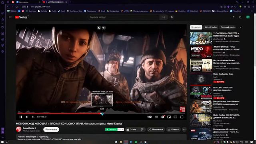The height and width of the screenshot is (144, 256).
Task: Toggle the autoplay switch in the player
Action: click(x=149, y=117)
